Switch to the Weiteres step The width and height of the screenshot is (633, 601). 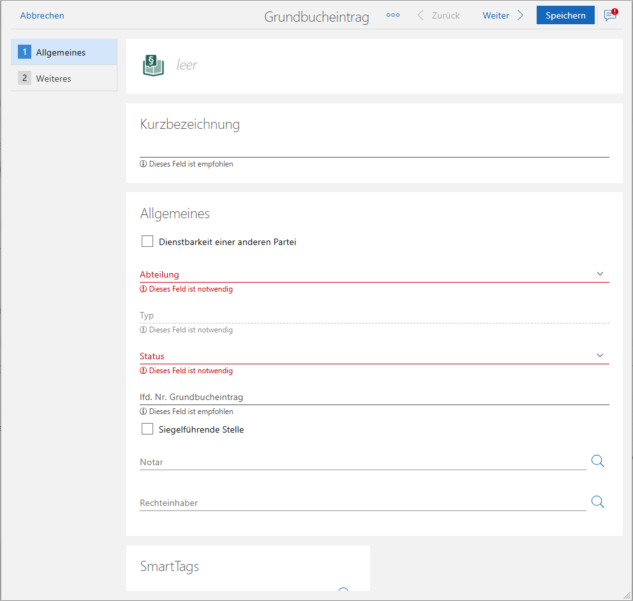tap(64, 78)
